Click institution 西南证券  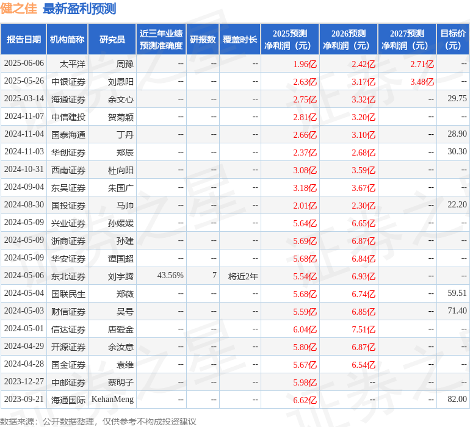point(68,170)
